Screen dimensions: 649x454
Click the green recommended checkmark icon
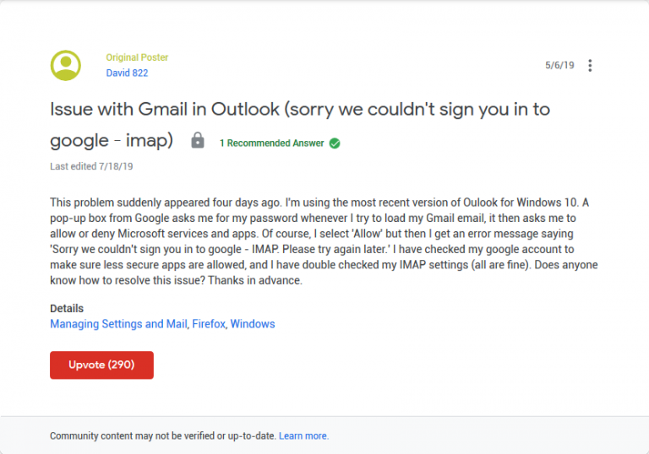point(335,143)
